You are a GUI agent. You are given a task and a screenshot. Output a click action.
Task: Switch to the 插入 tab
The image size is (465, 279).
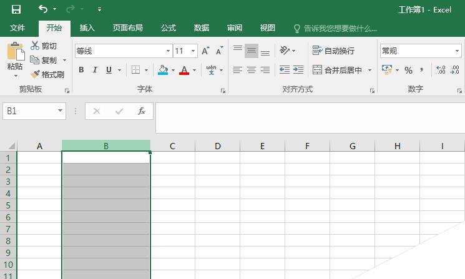coord(87,28)
